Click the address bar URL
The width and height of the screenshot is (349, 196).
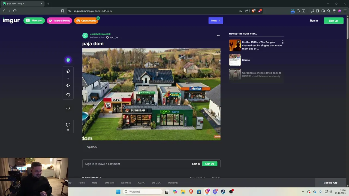93,11
